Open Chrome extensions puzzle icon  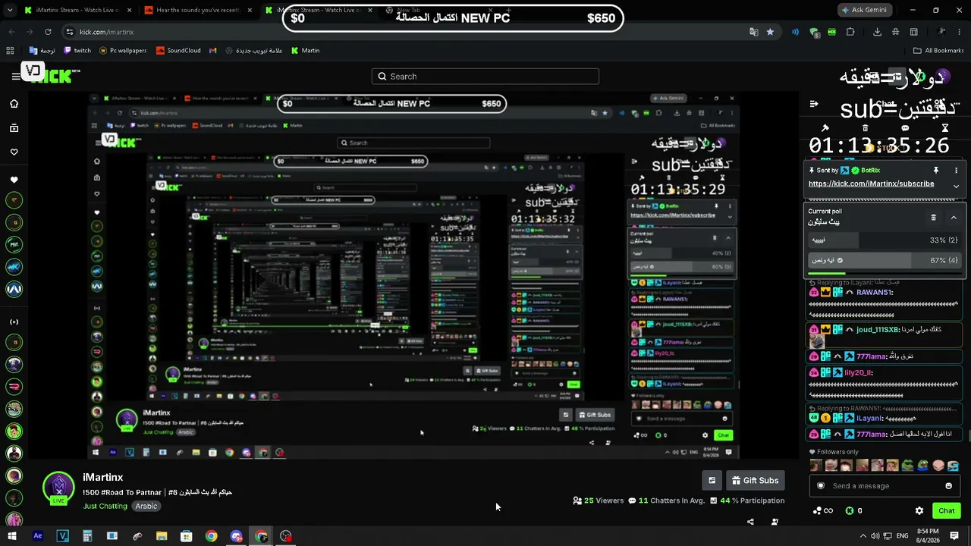coord(850,32)
